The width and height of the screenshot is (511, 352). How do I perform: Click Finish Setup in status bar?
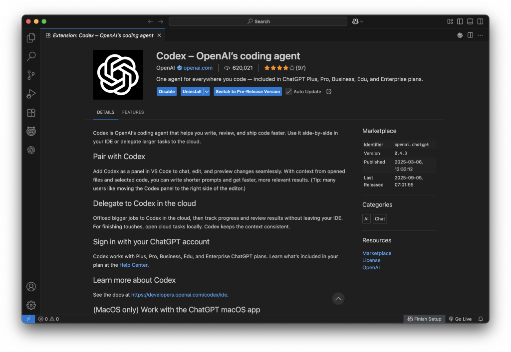pyautogui.click(x=424, y=319)
